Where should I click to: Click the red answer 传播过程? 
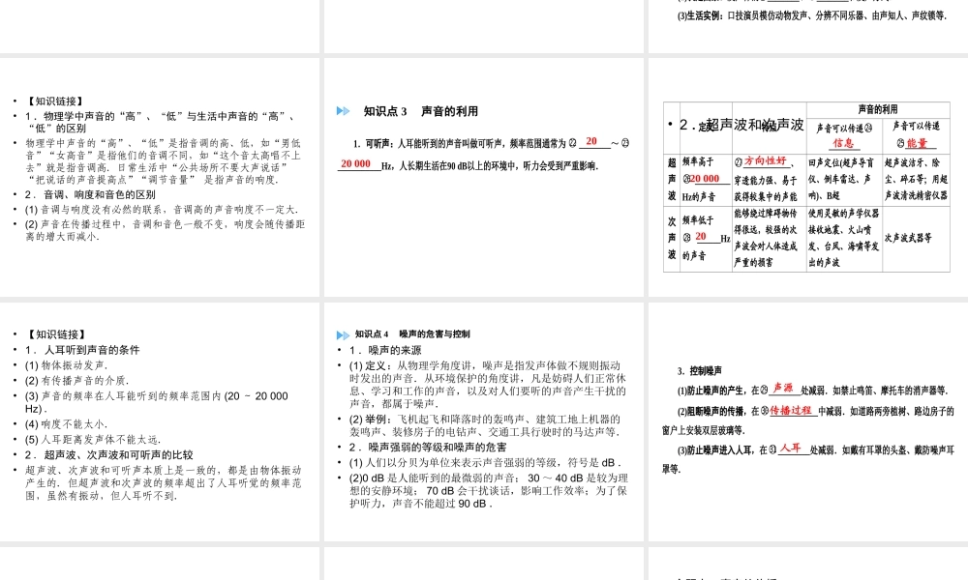click(791, 410)
